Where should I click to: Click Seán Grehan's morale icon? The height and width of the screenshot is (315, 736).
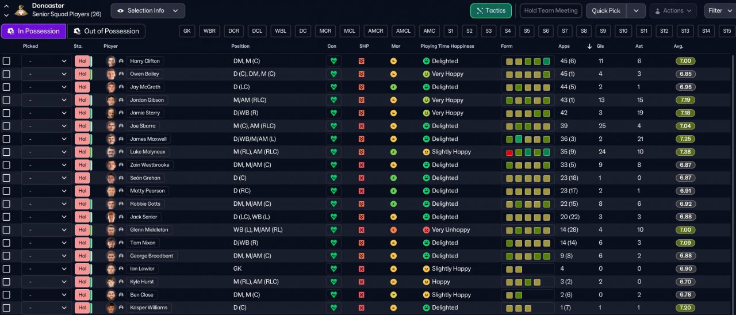coord(393,178)
